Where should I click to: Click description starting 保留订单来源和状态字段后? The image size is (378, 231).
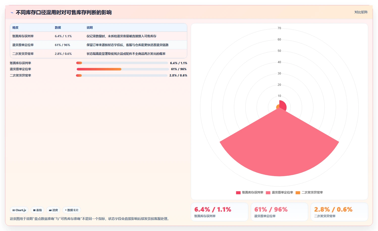tap(127, 45)
